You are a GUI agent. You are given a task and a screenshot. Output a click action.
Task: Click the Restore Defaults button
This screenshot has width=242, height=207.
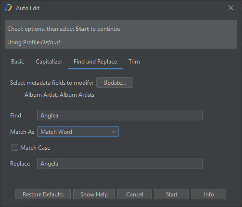(x=43, y=194)
